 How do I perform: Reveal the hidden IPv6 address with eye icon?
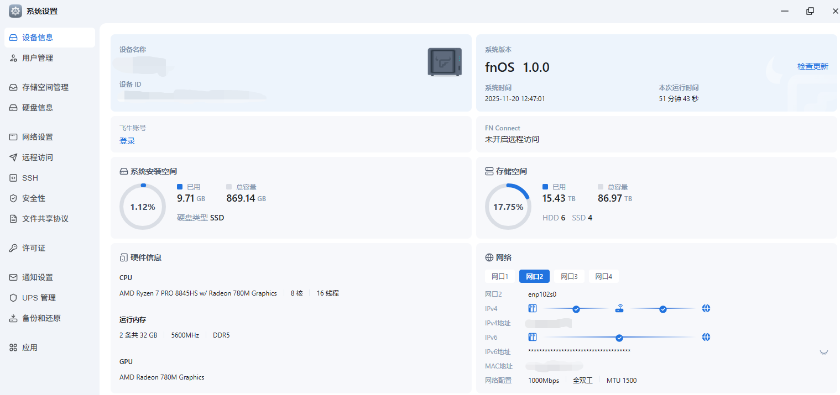click(823, 352)
